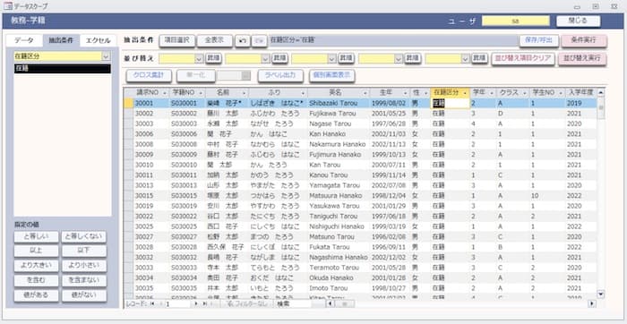
Task: Open the 在籍区分 column header filter arrow
Action: (x=465, y=93)
